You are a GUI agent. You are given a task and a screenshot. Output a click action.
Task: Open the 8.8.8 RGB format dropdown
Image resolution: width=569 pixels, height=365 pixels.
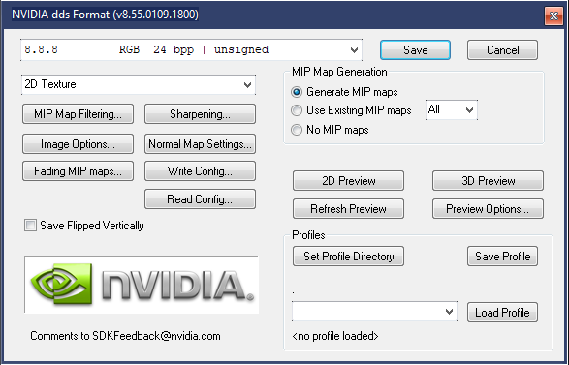click(191, 49)
